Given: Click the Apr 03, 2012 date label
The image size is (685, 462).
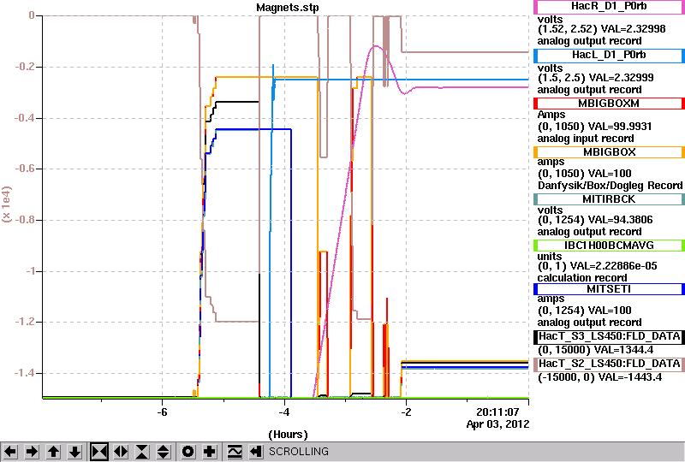Looking at the screenshot, I should tap(497, 424).
